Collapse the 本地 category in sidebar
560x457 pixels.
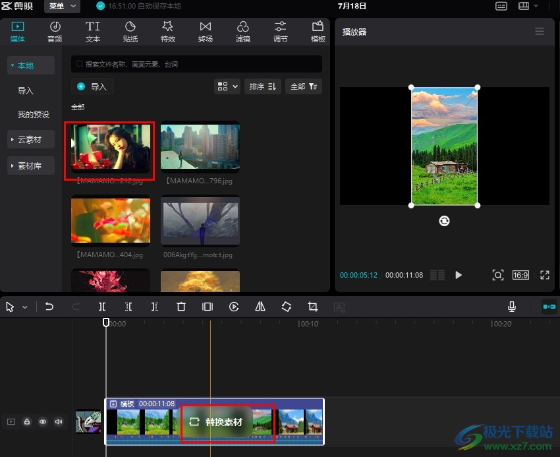[31, 65]
